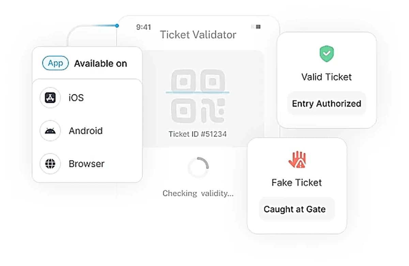Click the Checking validity... status text
This screenshot has height=266, width=409.
point(198,193)
